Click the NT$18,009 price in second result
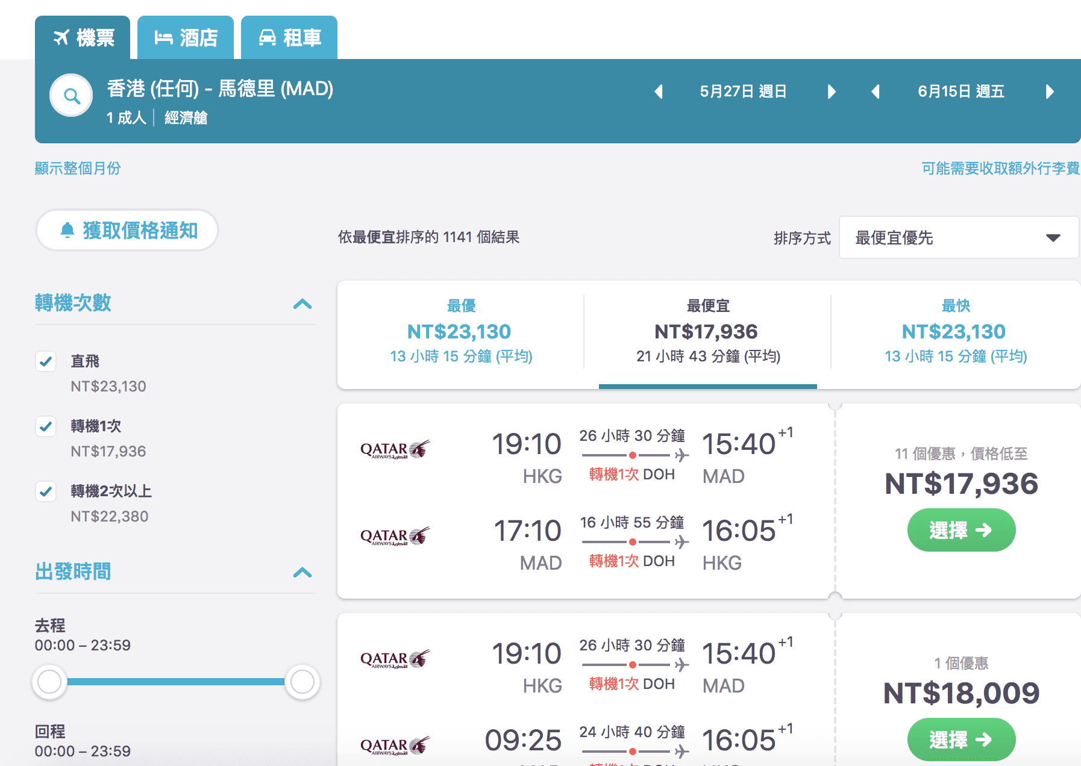The height and width of the screenshot is (766, 1081). tap(961, 693)
